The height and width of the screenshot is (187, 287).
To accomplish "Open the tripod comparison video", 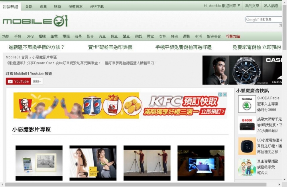I will point(147,163).
